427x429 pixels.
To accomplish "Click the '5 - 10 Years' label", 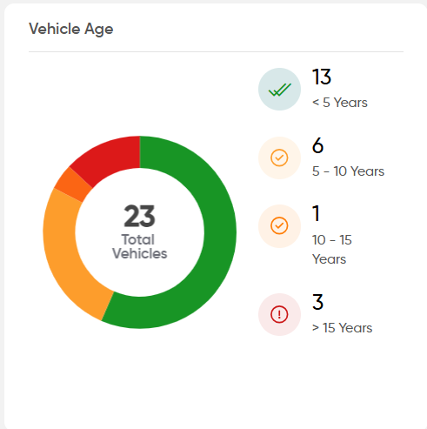I will click(348, 171).
